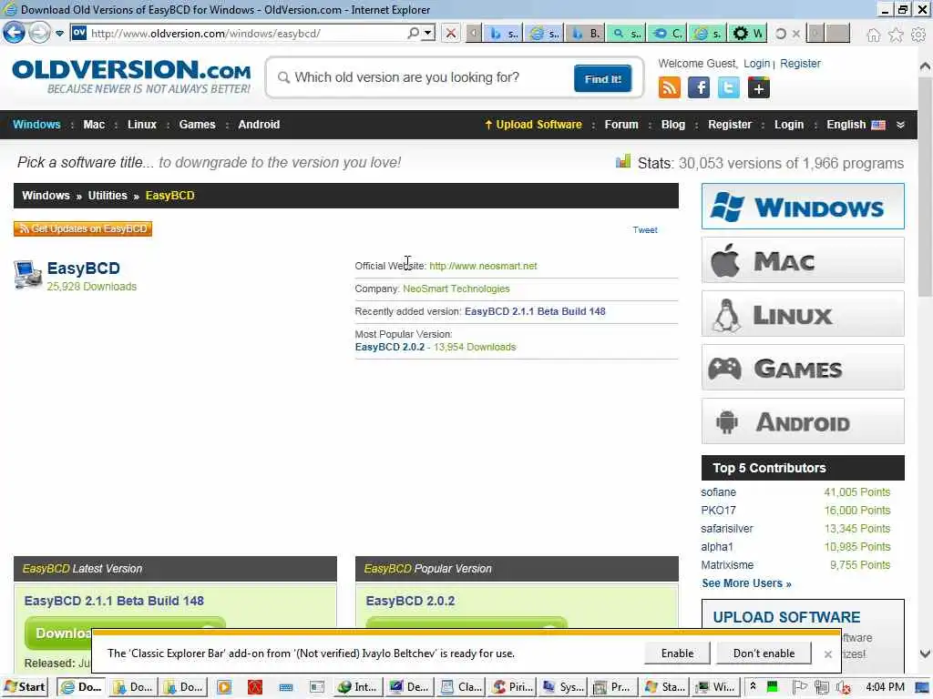This screenshot has height=699, width=933.
Task: Open contributor sofiane profile
Action: click(x=718, y=492)
